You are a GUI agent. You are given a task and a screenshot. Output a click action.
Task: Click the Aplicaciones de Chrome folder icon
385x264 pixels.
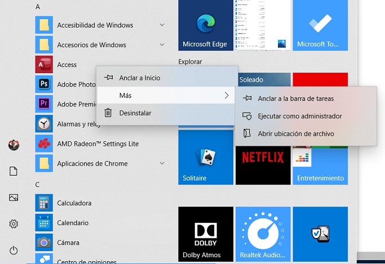pyautogui.click(x=44, y=163)
